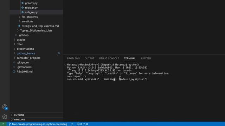This screenshot has width=225, height=126.
Task: Switch to the JUPYTER tab
Action: [x=146, y=58]
